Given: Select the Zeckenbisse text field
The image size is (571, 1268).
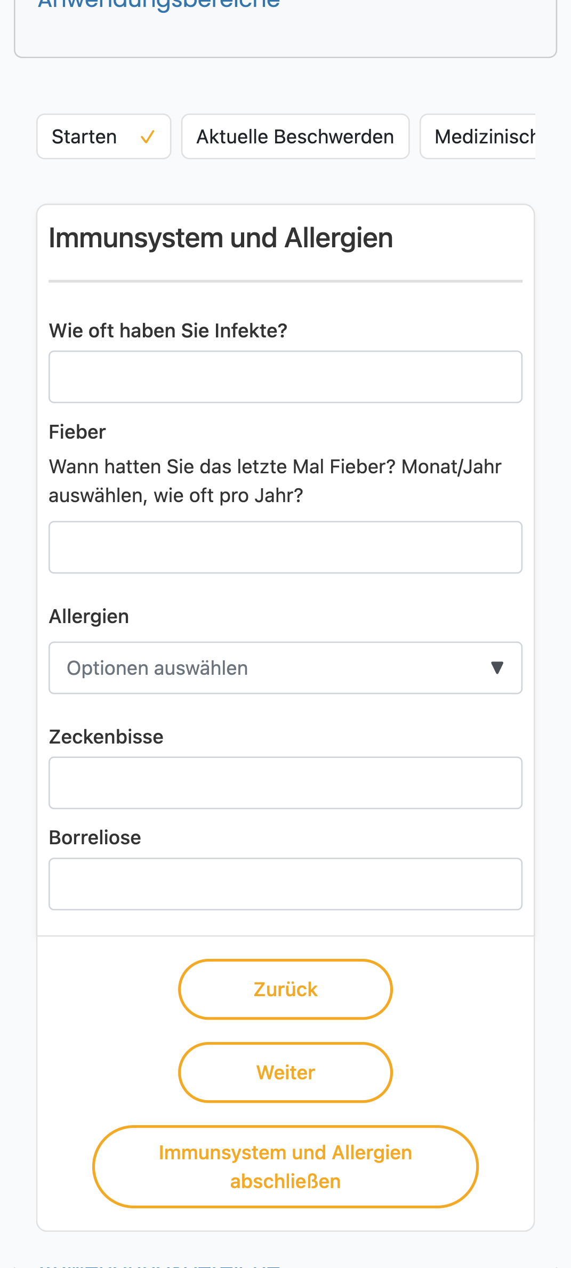Looking at the screenshot, I should [x=285, y=783].
